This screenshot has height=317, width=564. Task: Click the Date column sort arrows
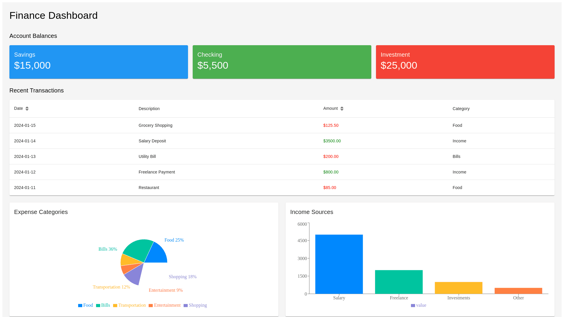[27, 108]
